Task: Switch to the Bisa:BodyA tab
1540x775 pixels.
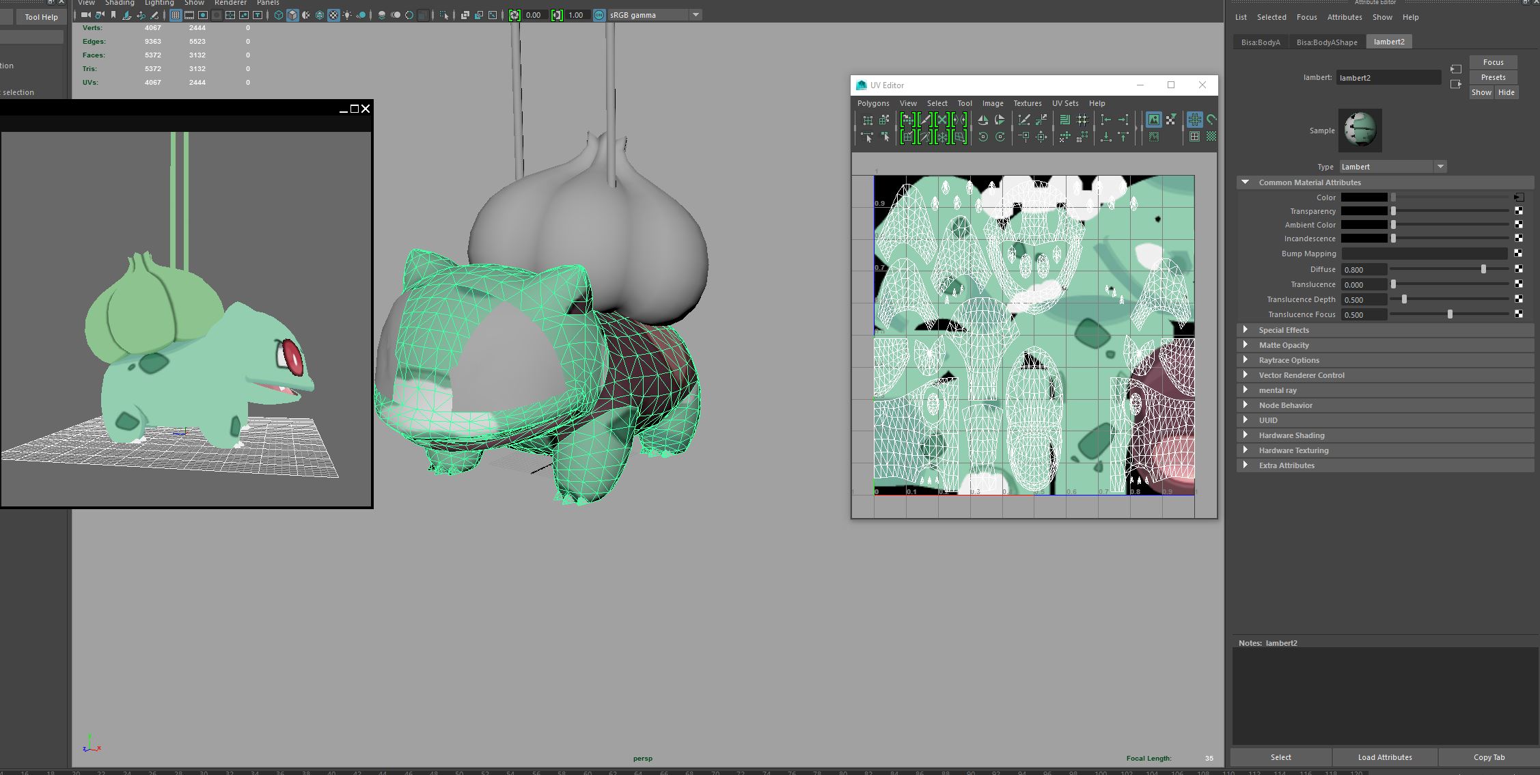Action: [x=1261, y=42]
